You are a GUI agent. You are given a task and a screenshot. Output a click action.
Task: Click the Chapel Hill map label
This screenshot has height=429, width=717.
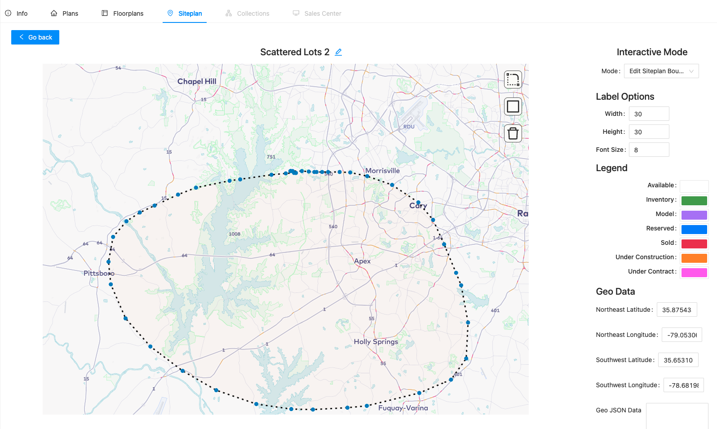point(197,81)
